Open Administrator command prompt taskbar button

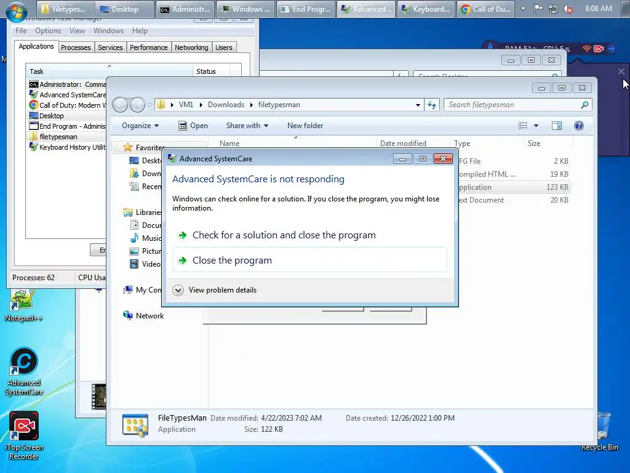(185, 9)
